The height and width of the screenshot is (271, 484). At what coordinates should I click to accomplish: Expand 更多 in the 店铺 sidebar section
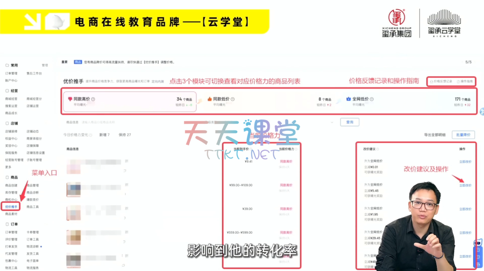pyautogui.click(x=8, y=167)
